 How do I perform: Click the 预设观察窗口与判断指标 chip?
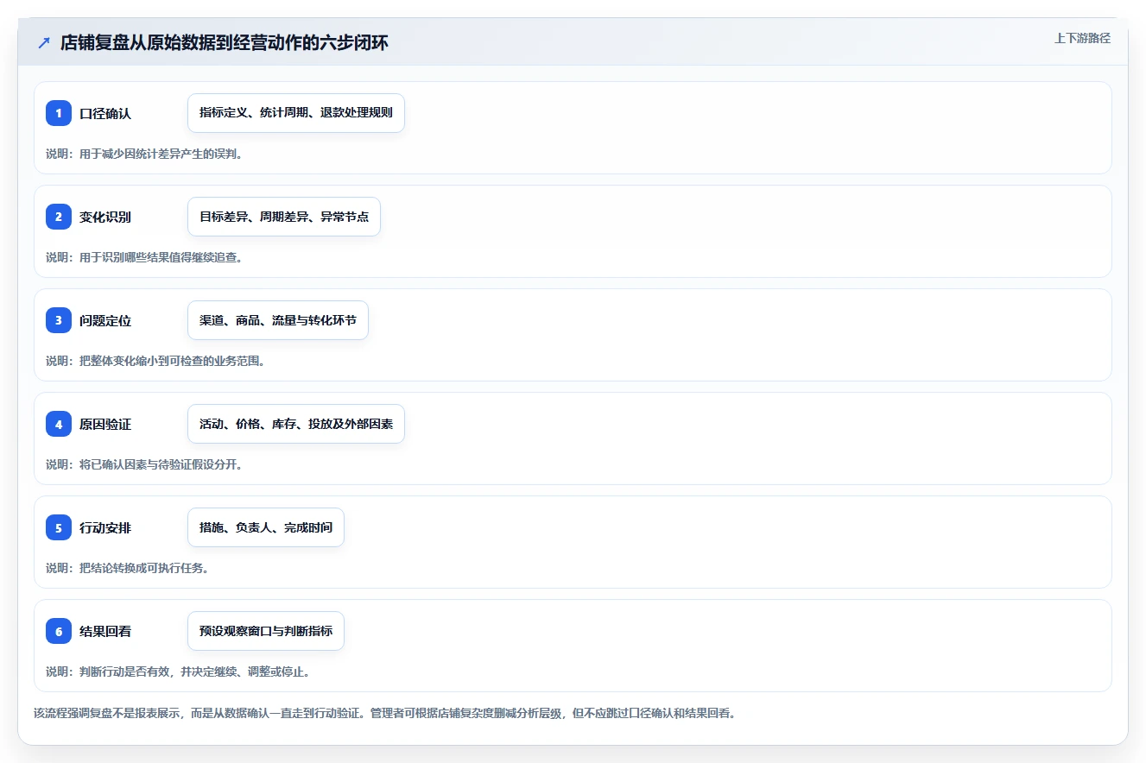266,631
